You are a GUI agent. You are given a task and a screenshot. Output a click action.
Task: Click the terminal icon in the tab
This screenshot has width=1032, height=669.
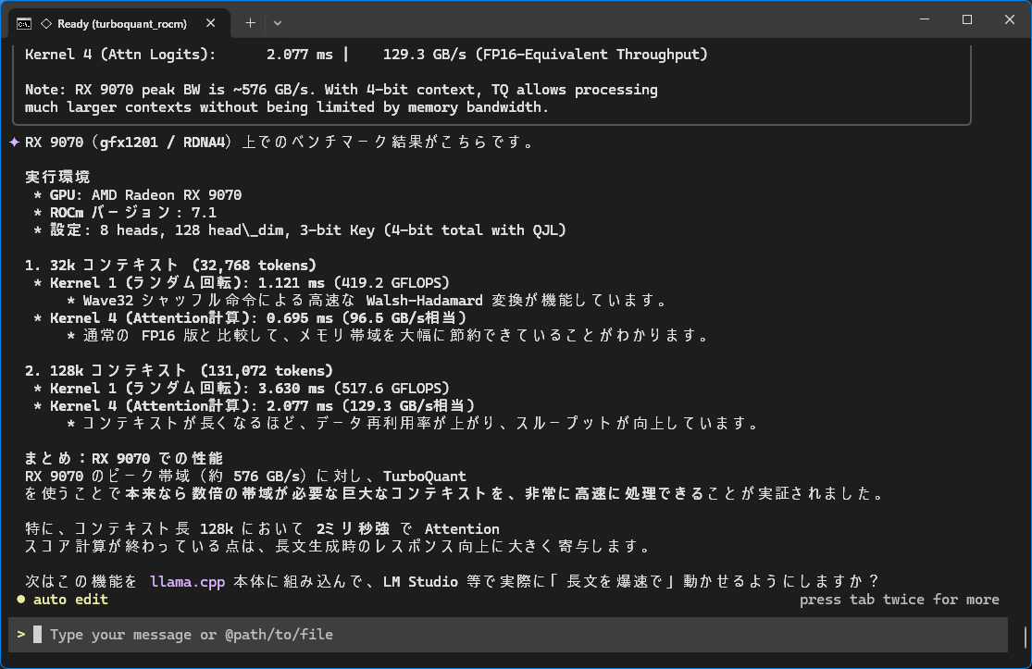25,23
